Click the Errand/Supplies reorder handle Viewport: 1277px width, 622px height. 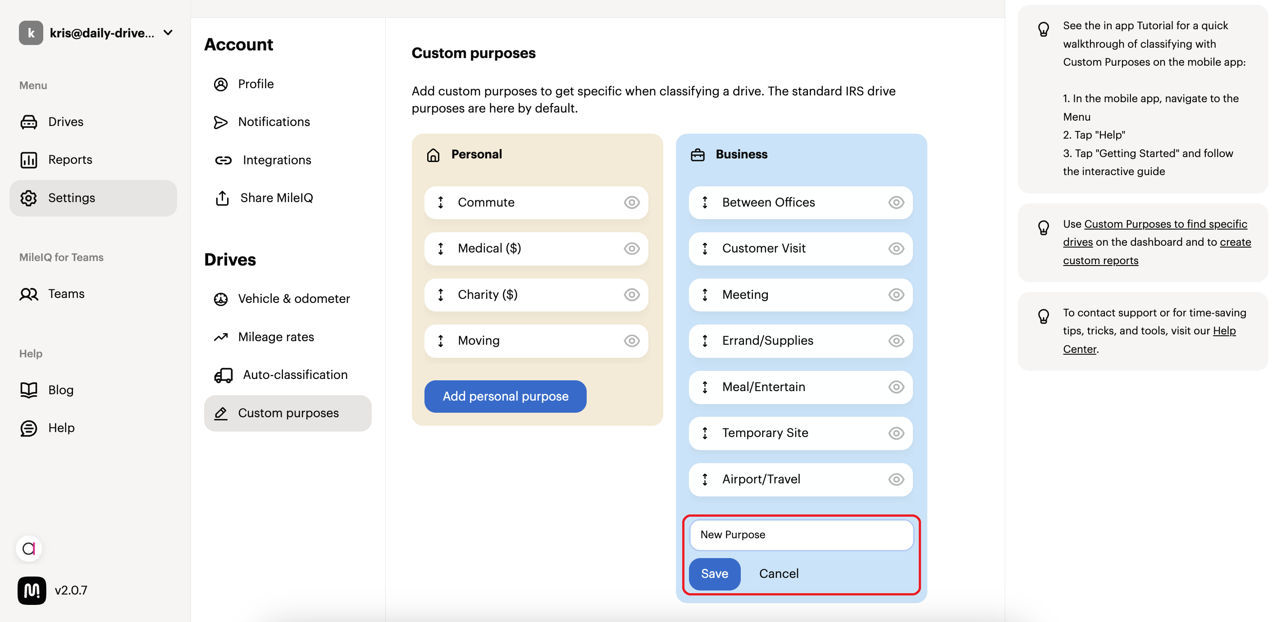click(x=705, y=341)
